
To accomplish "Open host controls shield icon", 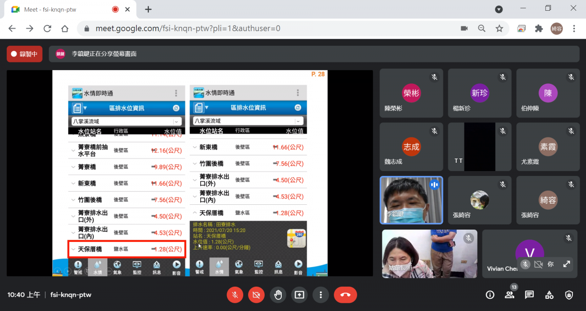I will [x=569, y=294].
